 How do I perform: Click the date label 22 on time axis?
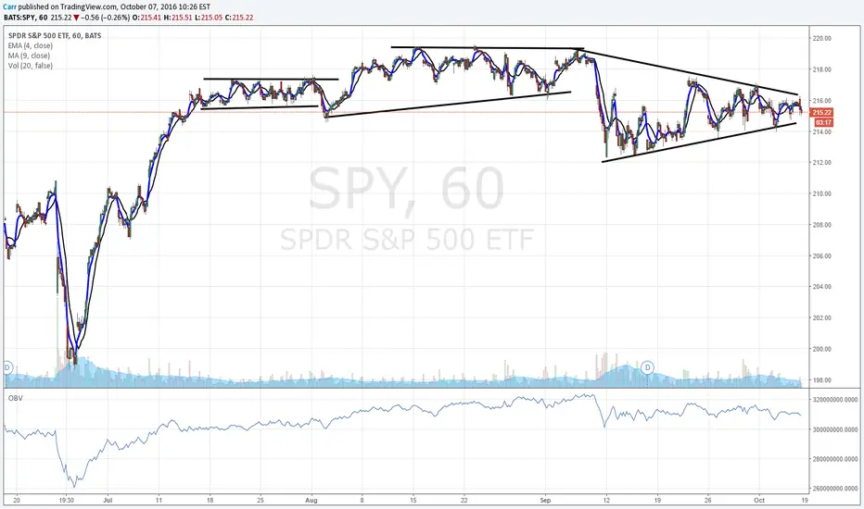tap(464, 501)
